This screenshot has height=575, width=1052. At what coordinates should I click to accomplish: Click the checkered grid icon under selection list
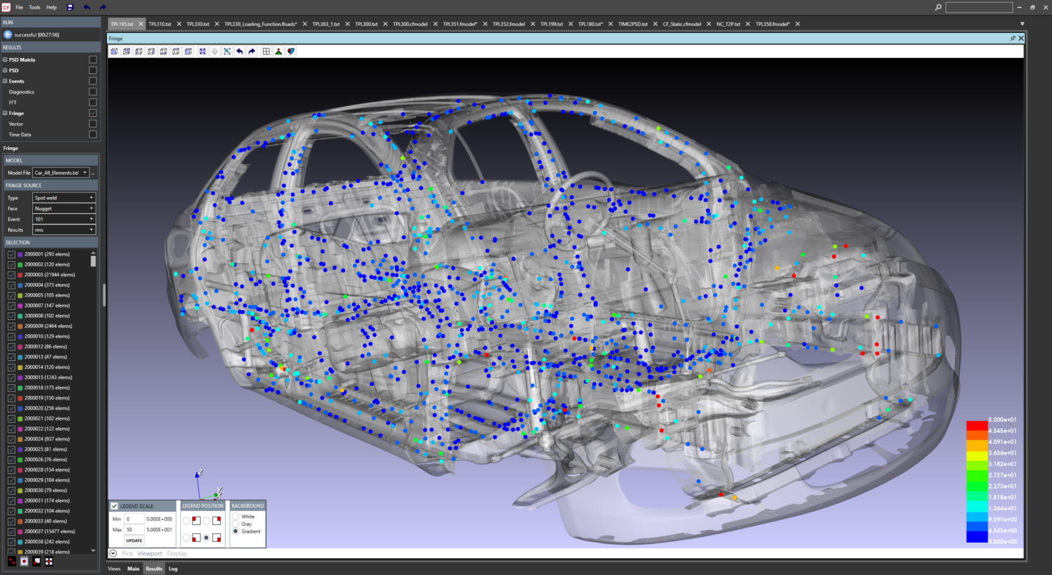[x=49, y=561]
